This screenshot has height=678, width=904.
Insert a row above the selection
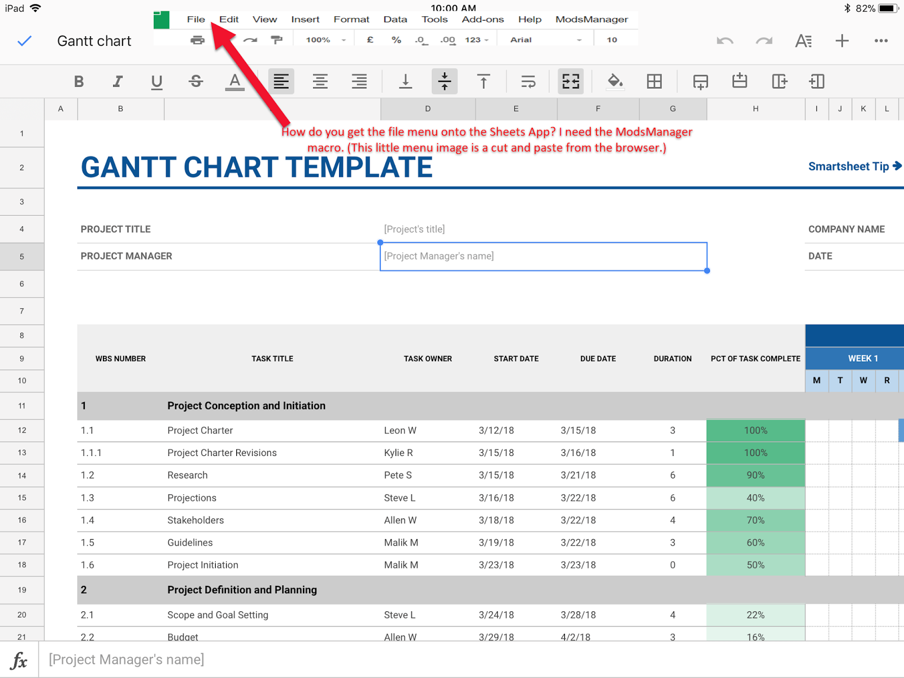[x=740, y=81]
